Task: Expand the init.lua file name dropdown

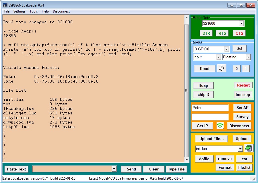Action: click(240, 149)
